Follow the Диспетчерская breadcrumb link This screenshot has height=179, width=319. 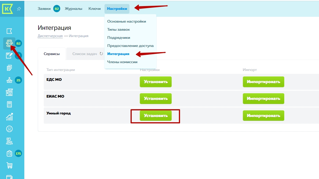(x=50, y=36)
